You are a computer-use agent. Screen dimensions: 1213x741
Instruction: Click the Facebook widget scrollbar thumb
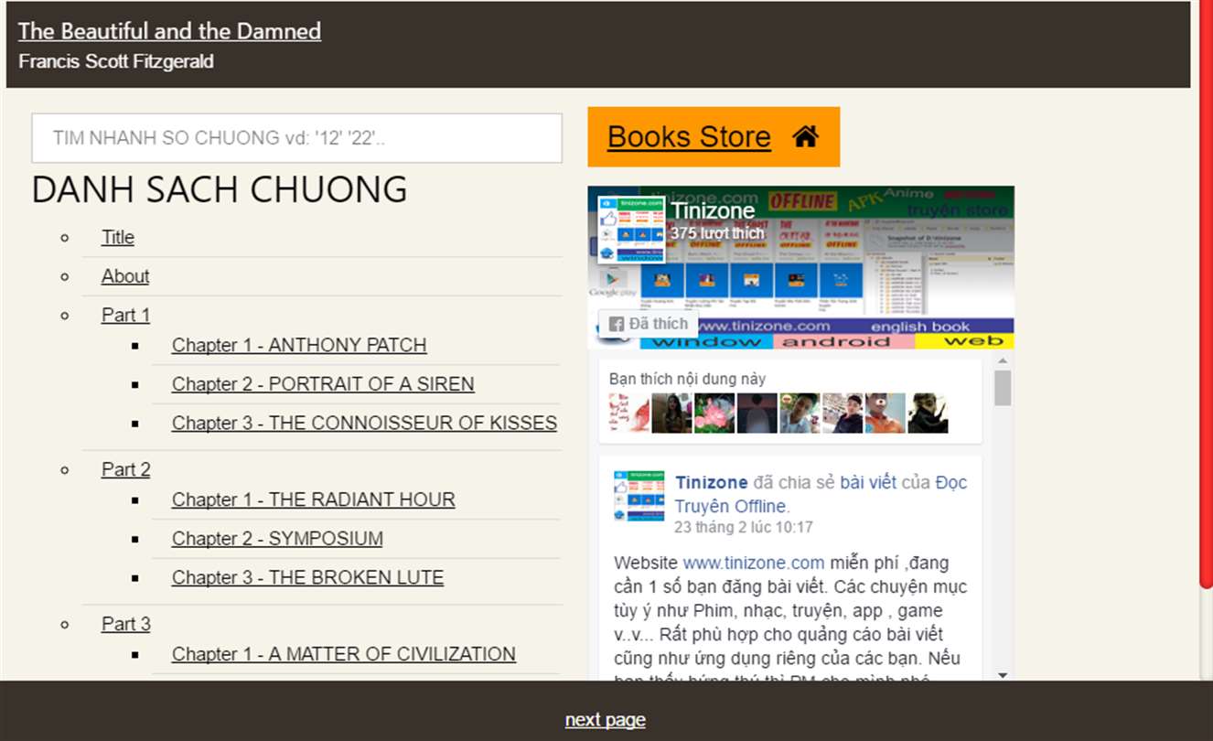[1003, 388]
